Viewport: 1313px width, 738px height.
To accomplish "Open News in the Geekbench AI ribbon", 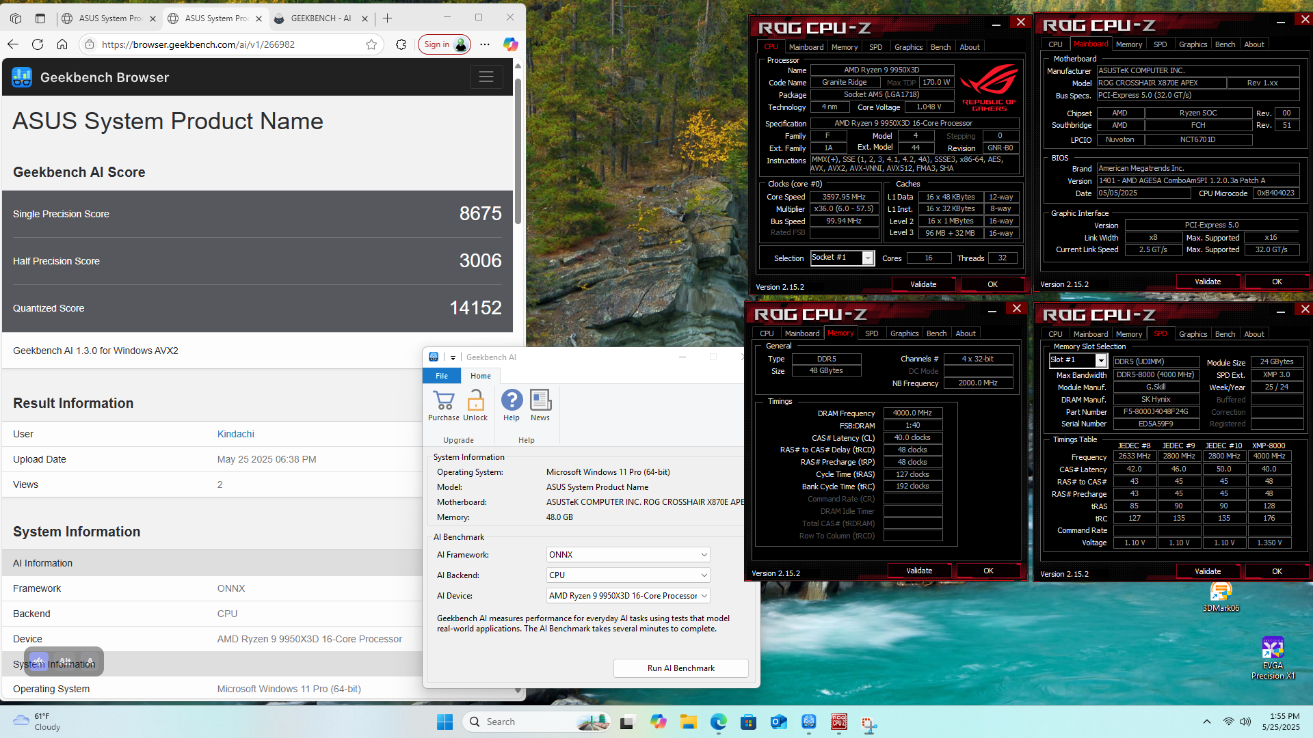I will 540,405.
